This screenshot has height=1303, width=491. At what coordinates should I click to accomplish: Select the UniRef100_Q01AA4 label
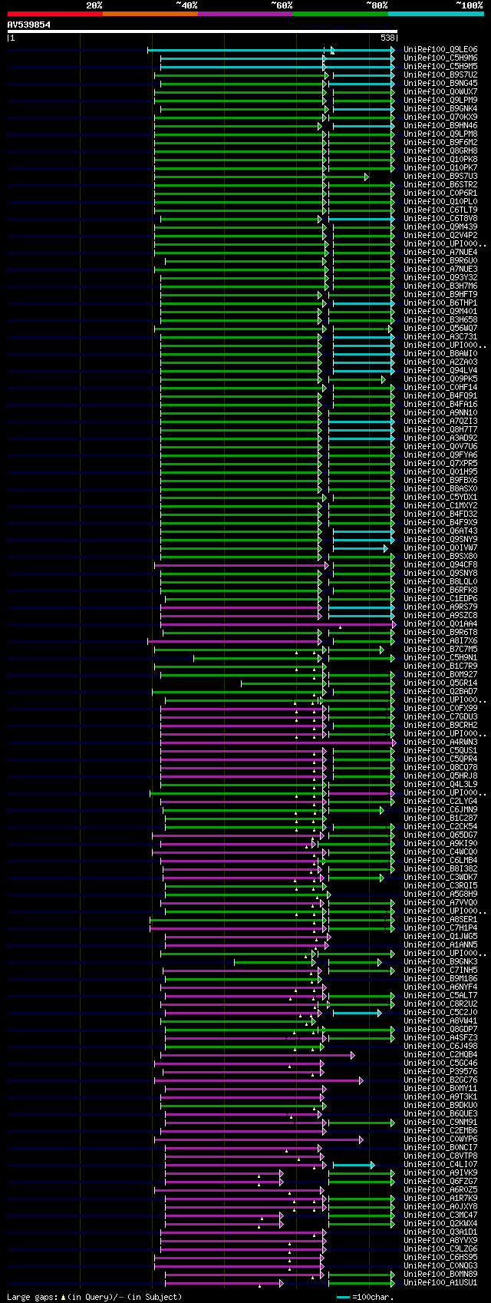point(440,624)
